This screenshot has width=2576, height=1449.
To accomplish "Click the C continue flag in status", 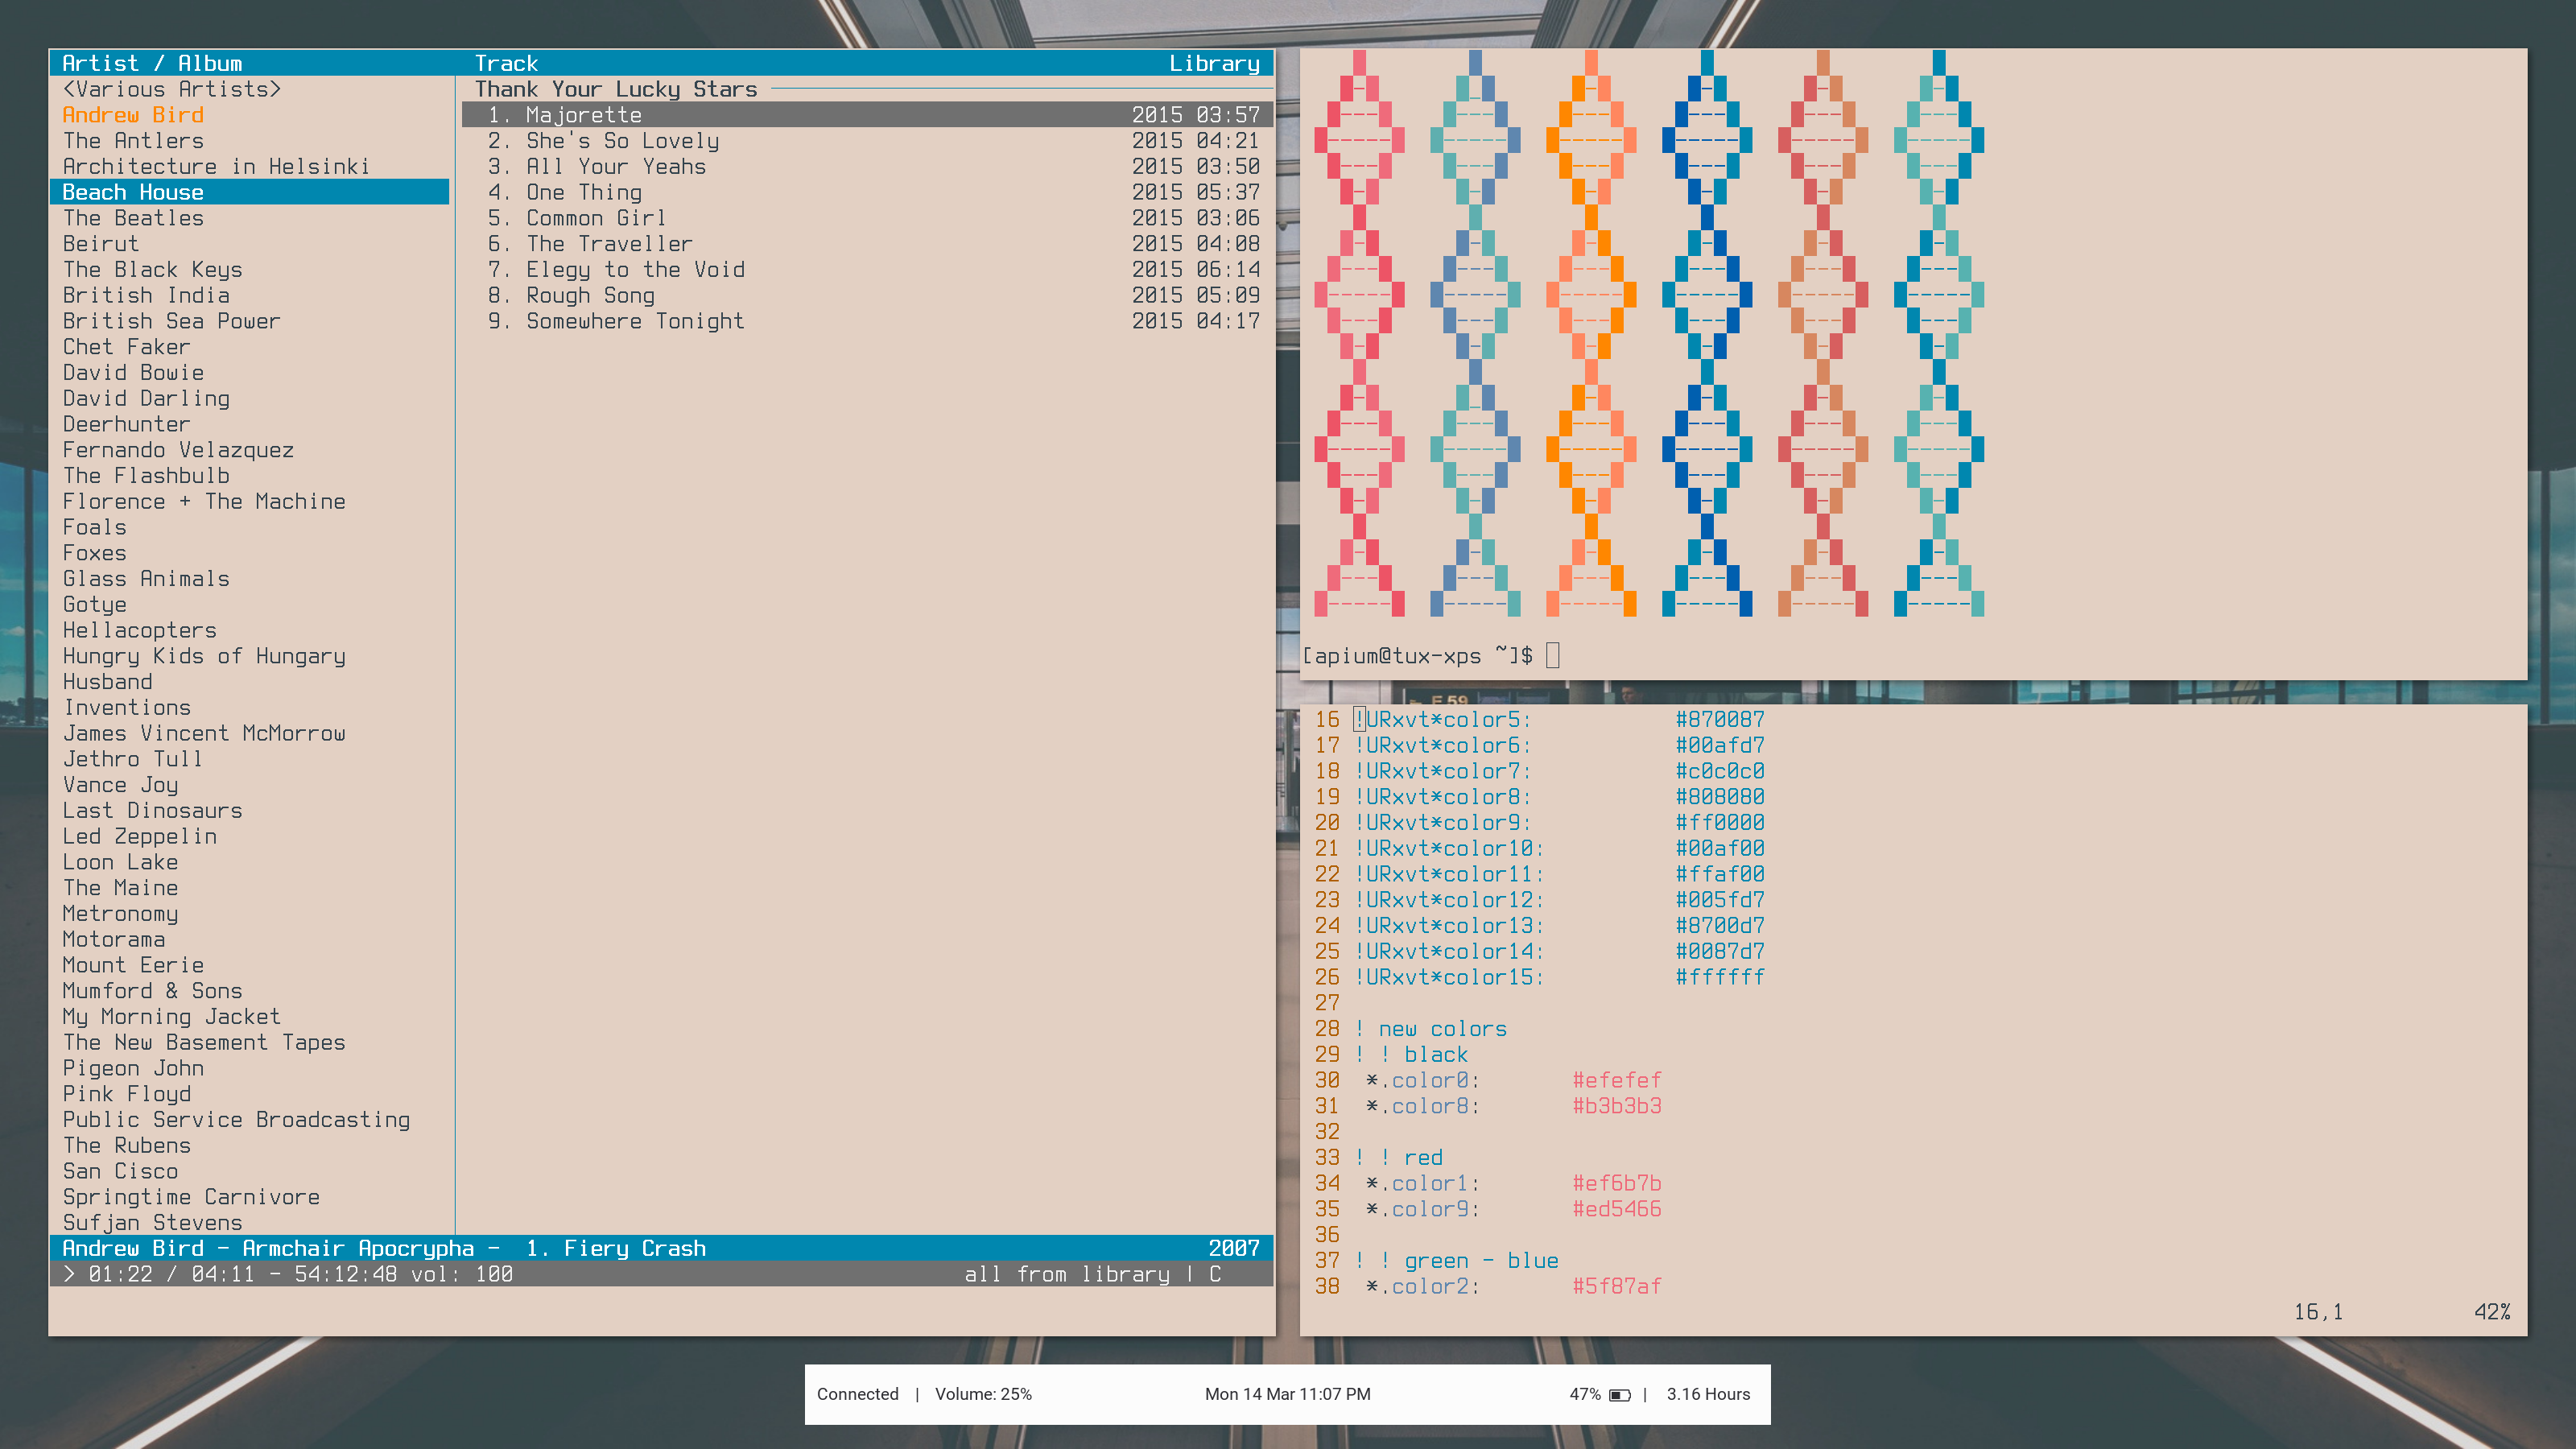I will click(x=1215, y=1274).
